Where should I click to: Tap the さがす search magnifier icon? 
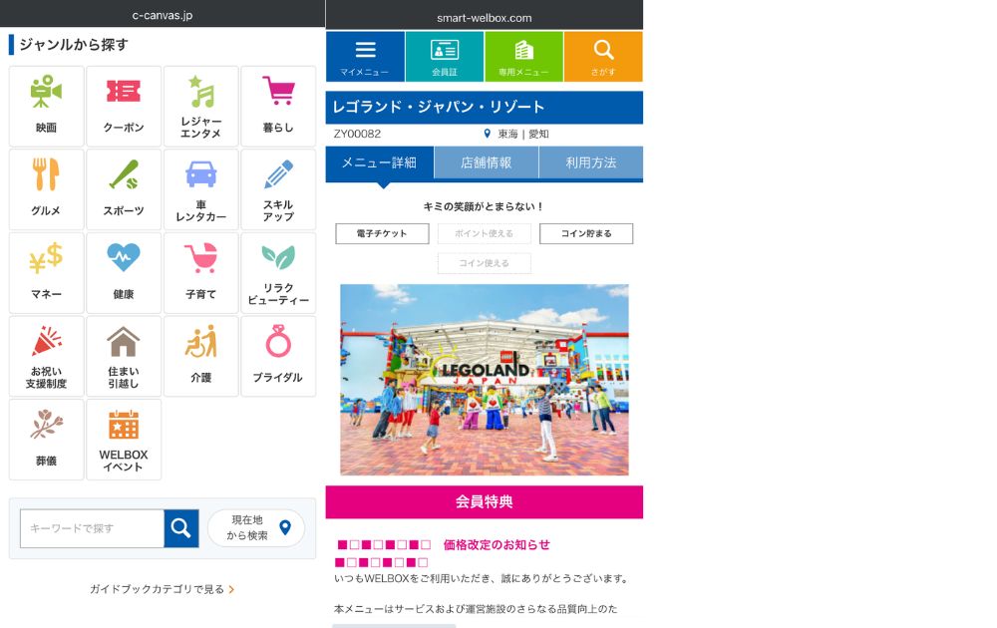point(603,56)
